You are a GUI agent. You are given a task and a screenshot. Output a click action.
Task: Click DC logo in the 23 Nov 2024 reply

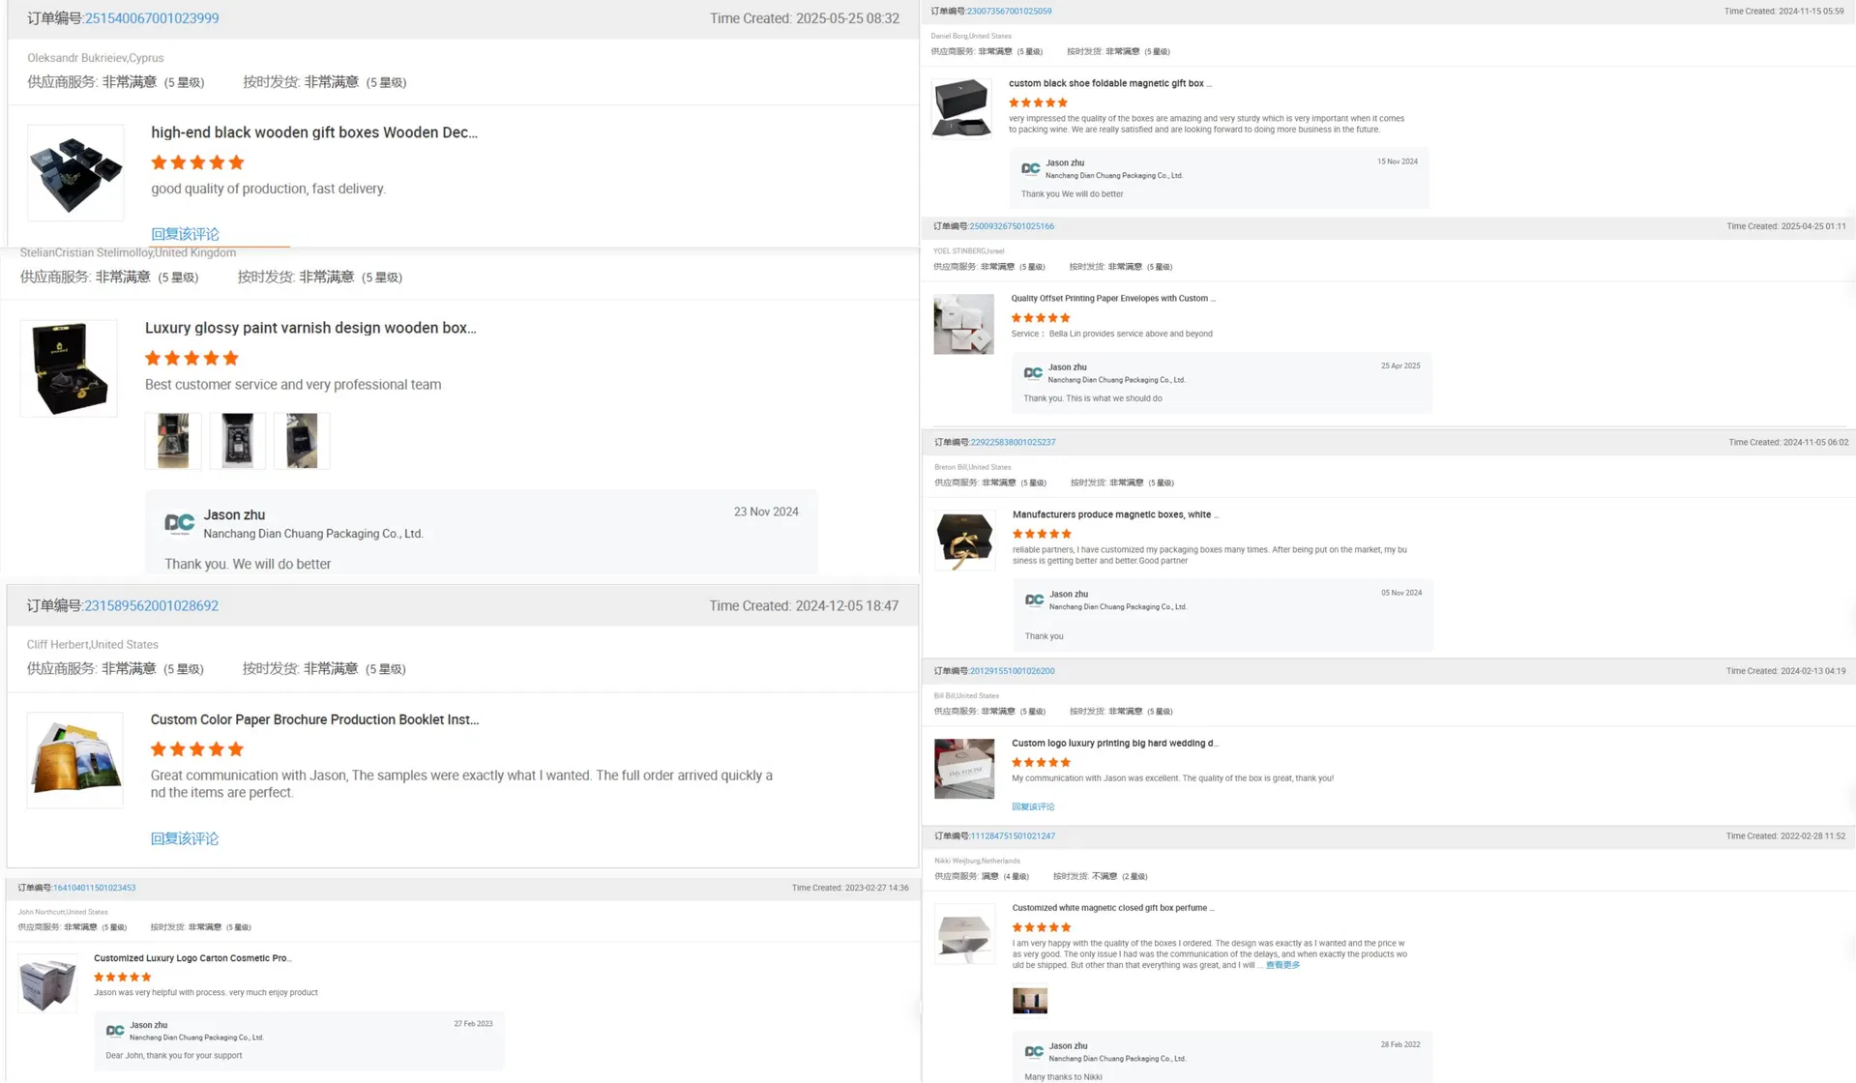179,524
